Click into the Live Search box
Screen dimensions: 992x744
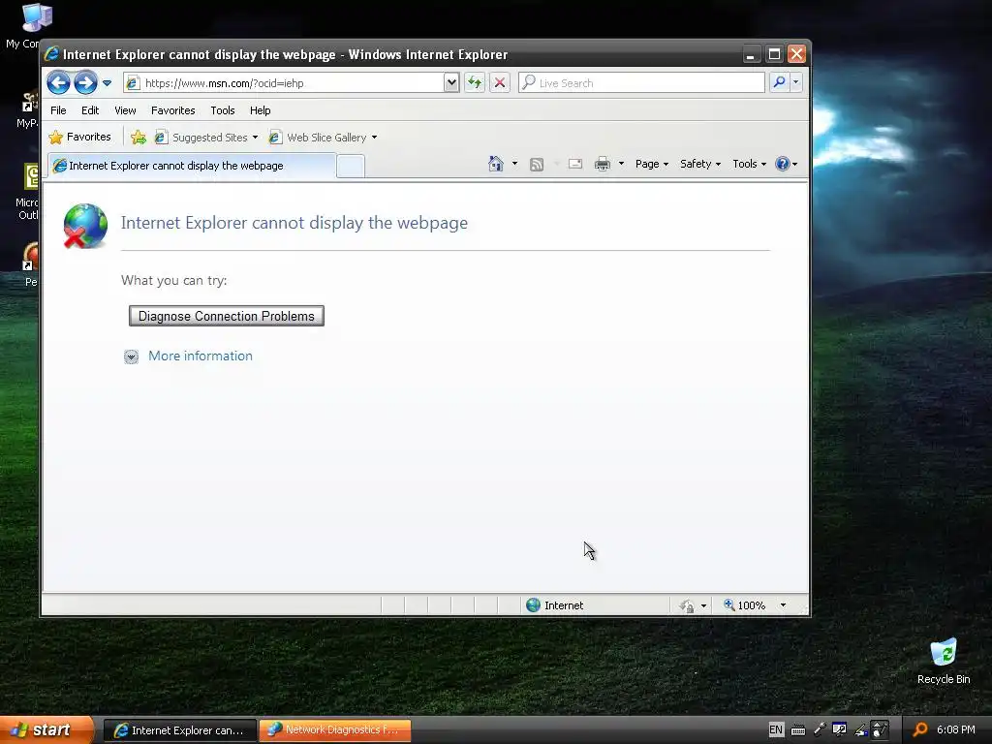[641, 83]
